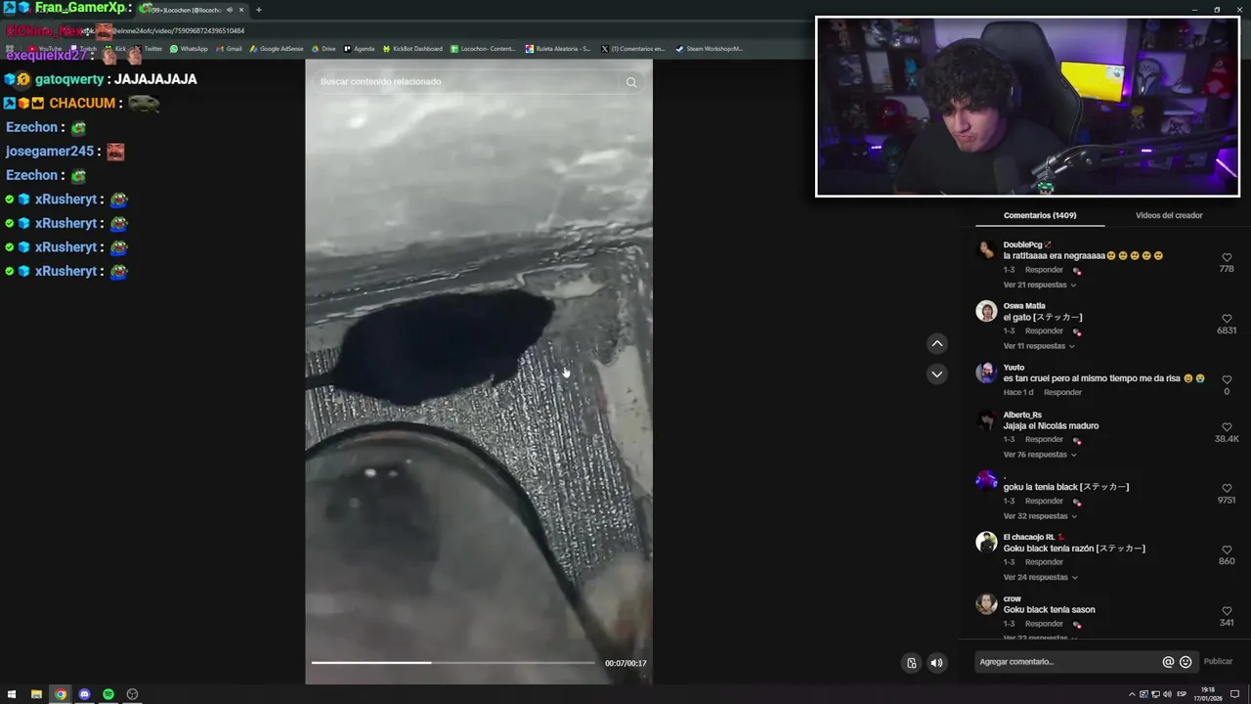
Task: Go to previous video with up arrow
Action: [x=937, y=343]
